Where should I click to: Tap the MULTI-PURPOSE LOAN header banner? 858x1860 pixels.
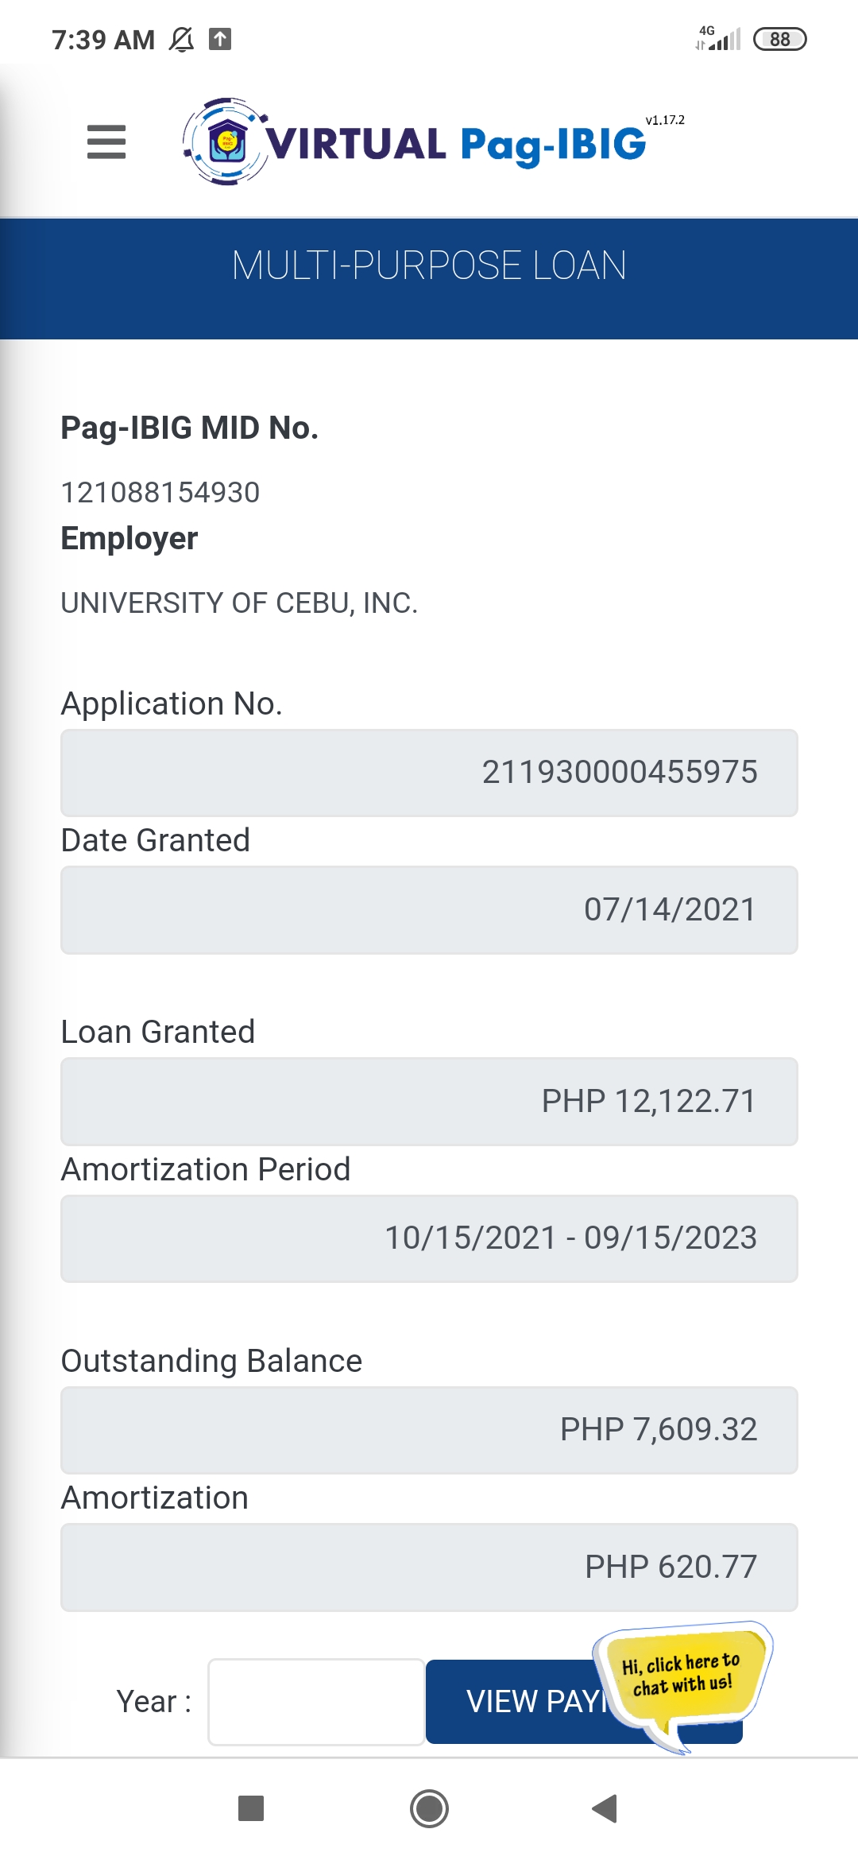tap(429, 266)
